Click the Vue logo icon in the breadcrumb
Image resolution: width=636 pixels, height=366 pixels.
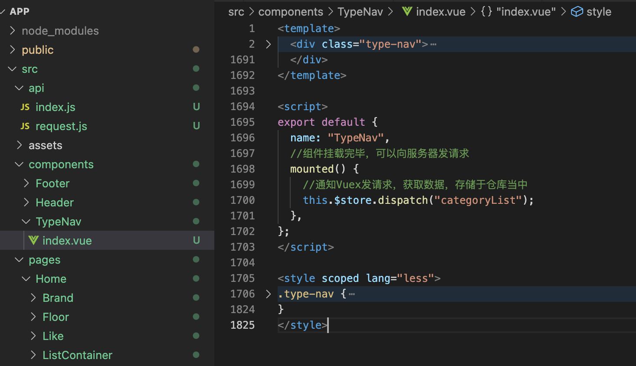(x=407, y=12)
